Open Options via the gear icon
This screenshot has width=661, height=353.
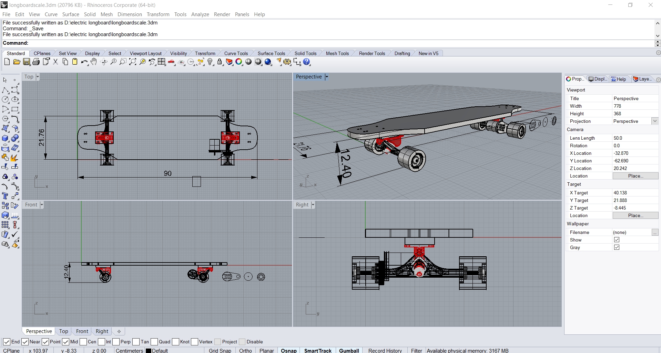pos(287,62)
